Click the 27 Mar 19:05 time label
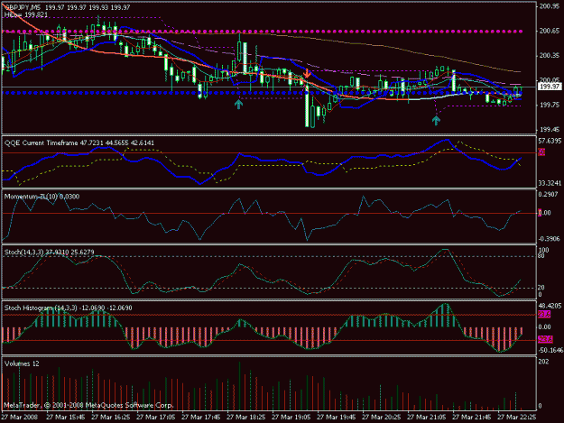The height and width of the screenshot is (423, 564). [x=291, y=417]
